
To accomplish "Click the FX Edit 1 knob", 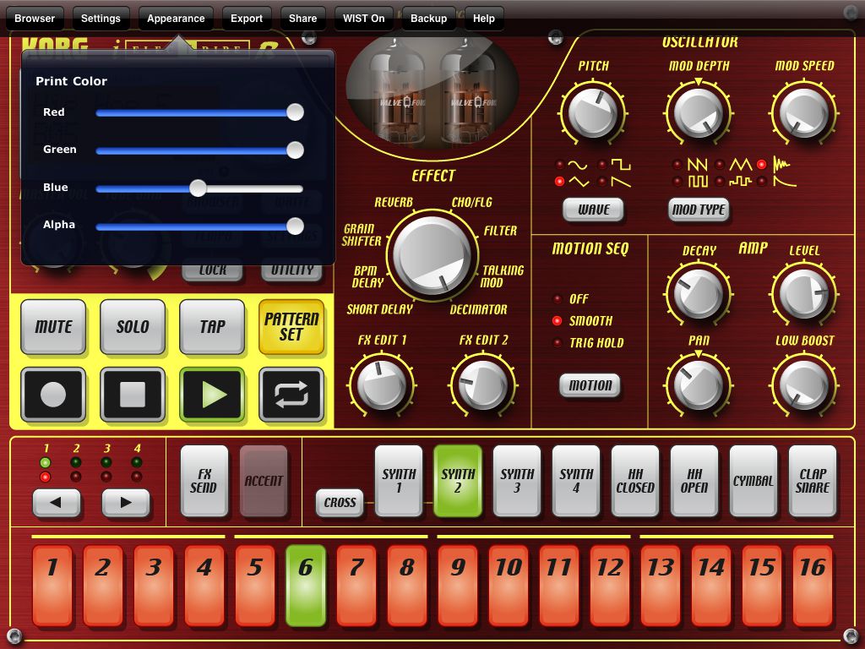I will pyautogui.click(x=382, y=384).
